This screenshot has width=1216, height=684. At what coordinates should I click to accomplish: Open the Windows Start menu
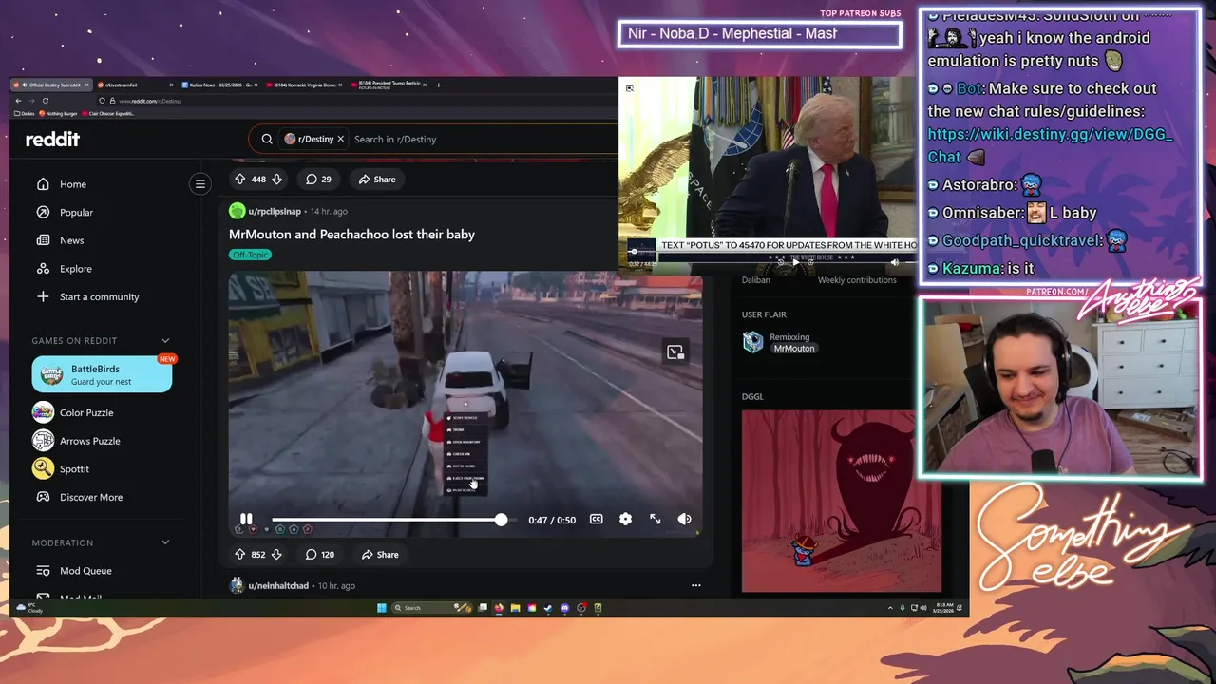381,608
